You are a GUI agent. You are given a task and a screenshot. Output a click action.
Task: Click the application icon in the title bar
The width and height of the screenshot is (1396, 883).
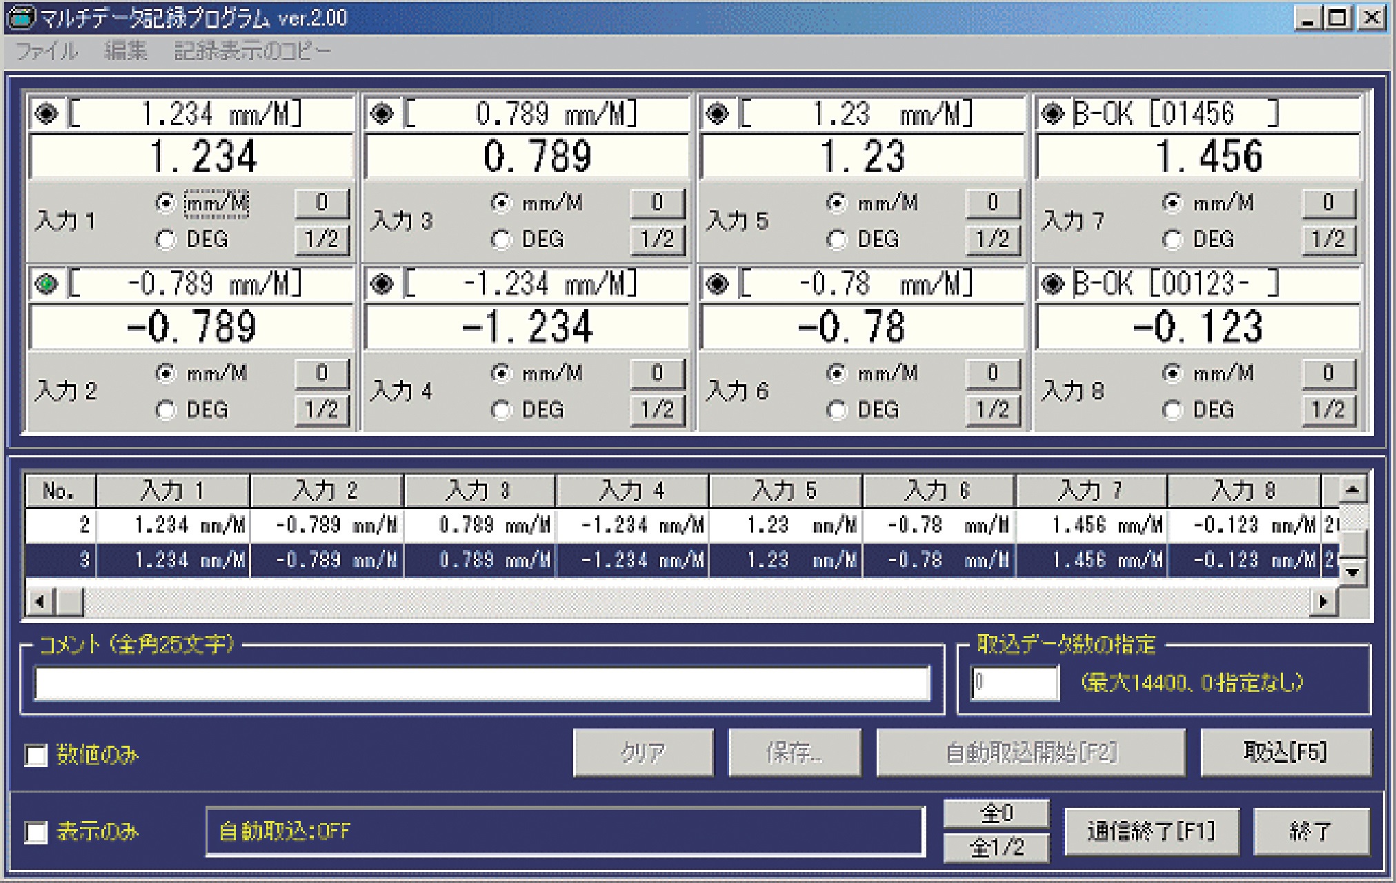[21, 18]
